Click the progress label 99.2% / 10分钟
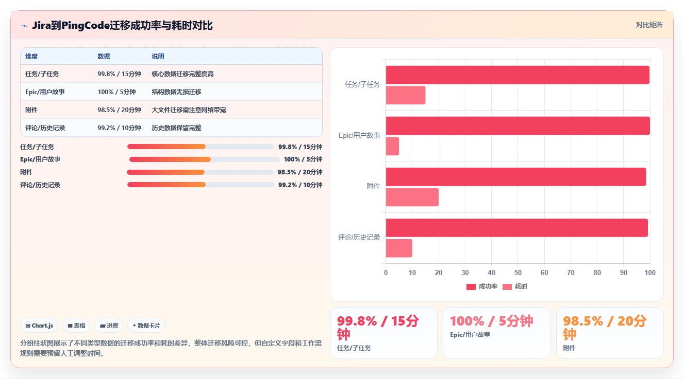 point(301,185)
